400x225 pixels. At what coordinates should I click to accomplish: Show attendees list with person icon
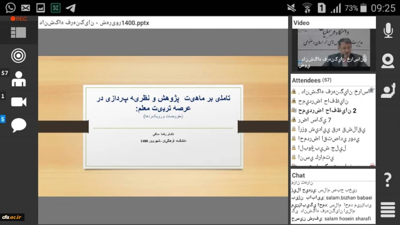19,79
